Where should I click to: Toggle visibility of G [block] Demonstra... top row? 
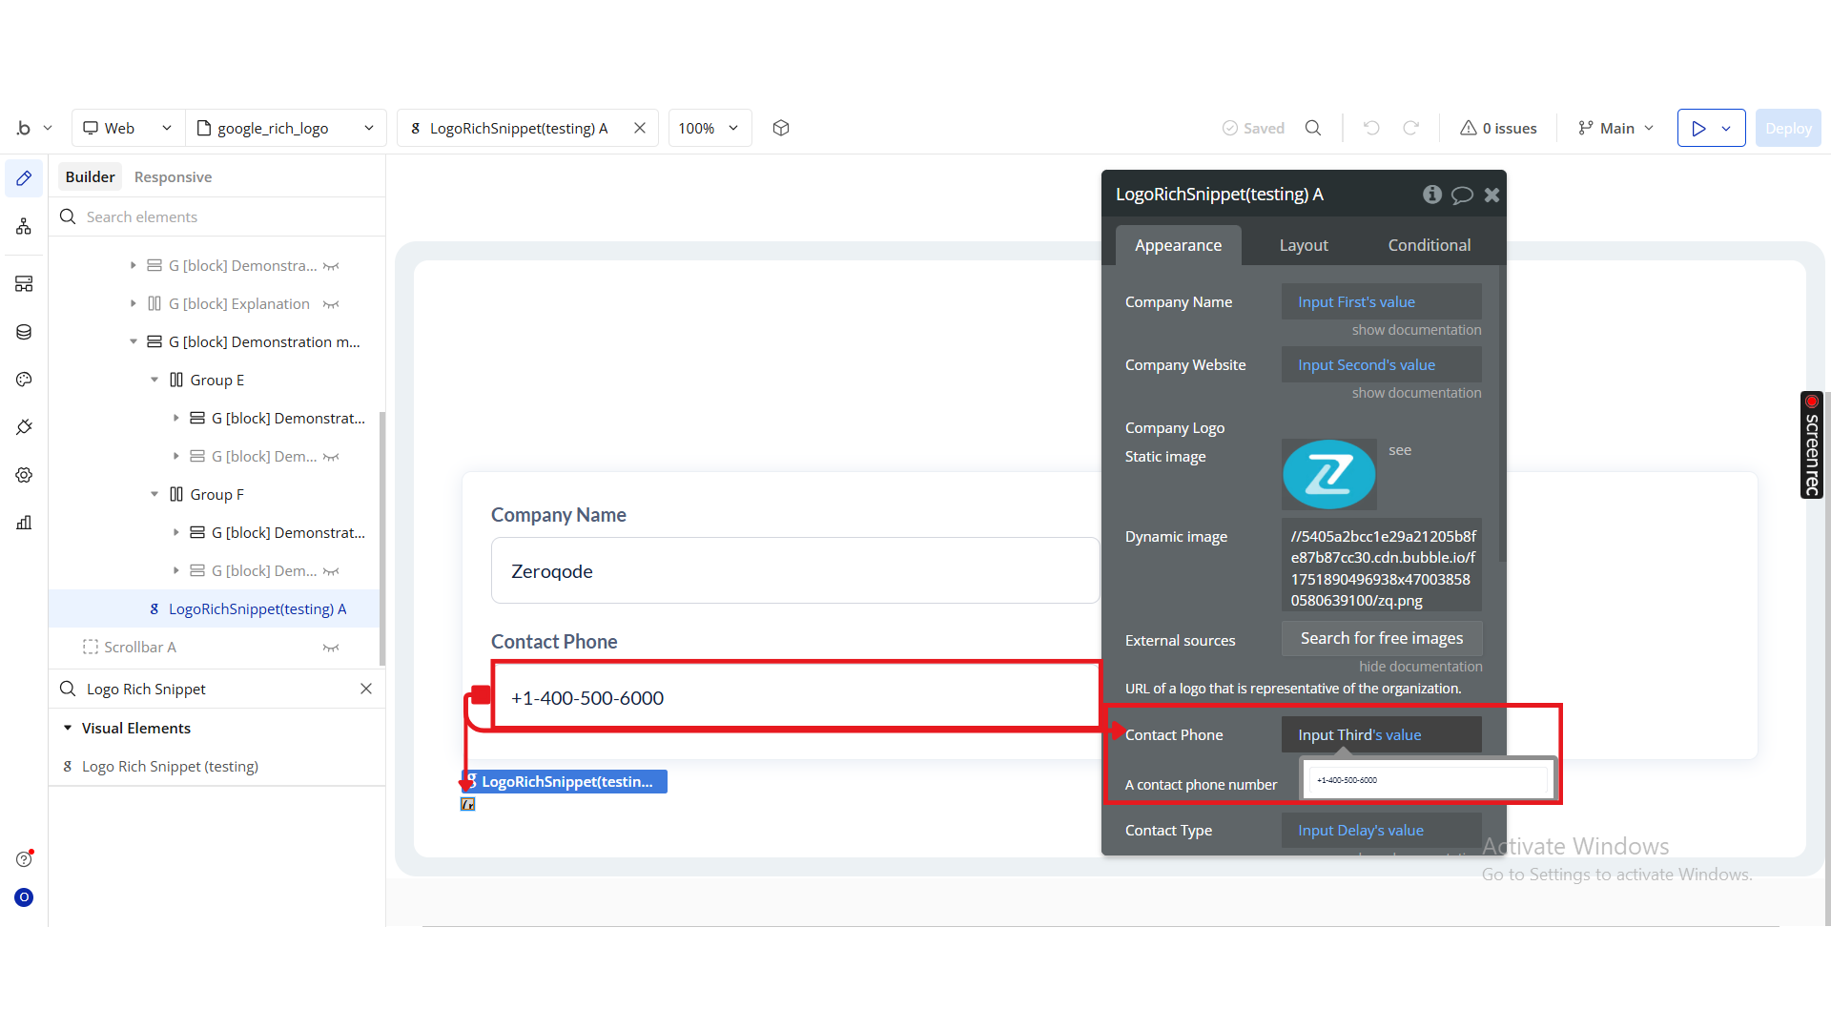point(331,266)
